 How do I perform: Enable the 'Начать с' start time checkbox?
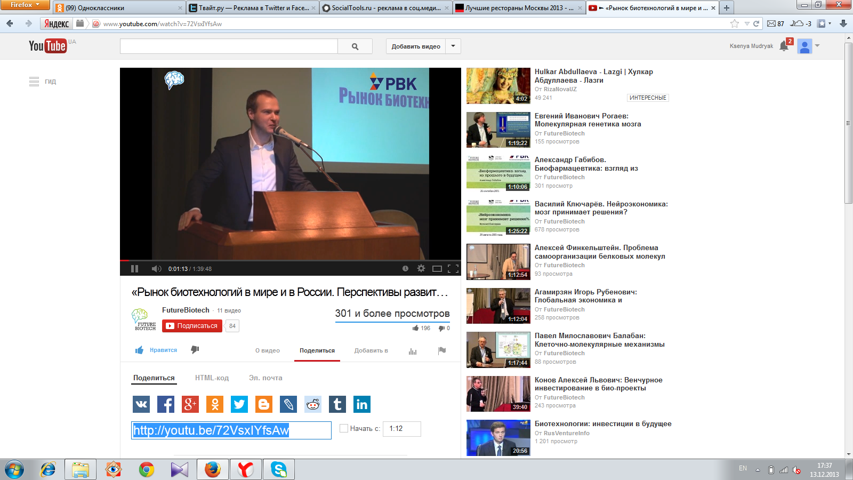click(x=344, y=428)
